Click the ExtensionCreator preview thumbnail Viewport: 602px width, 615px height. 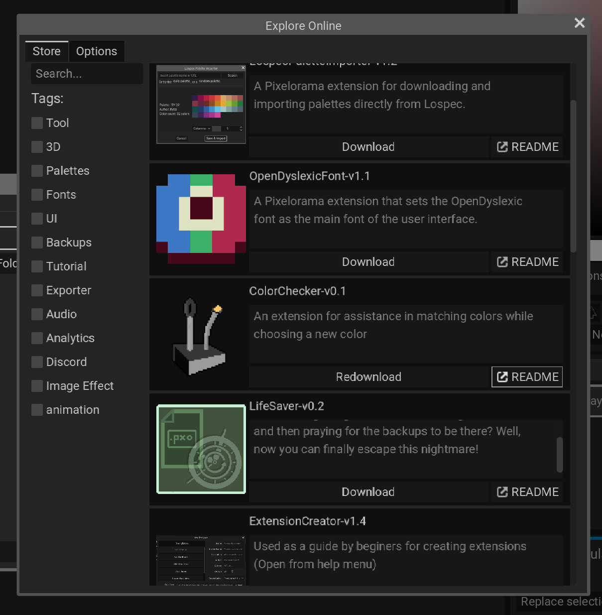coord(201,561)
